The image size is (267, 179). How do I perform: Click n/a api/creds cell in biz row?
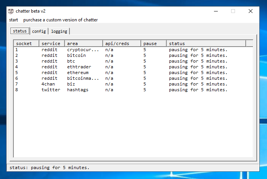[109, 84]
